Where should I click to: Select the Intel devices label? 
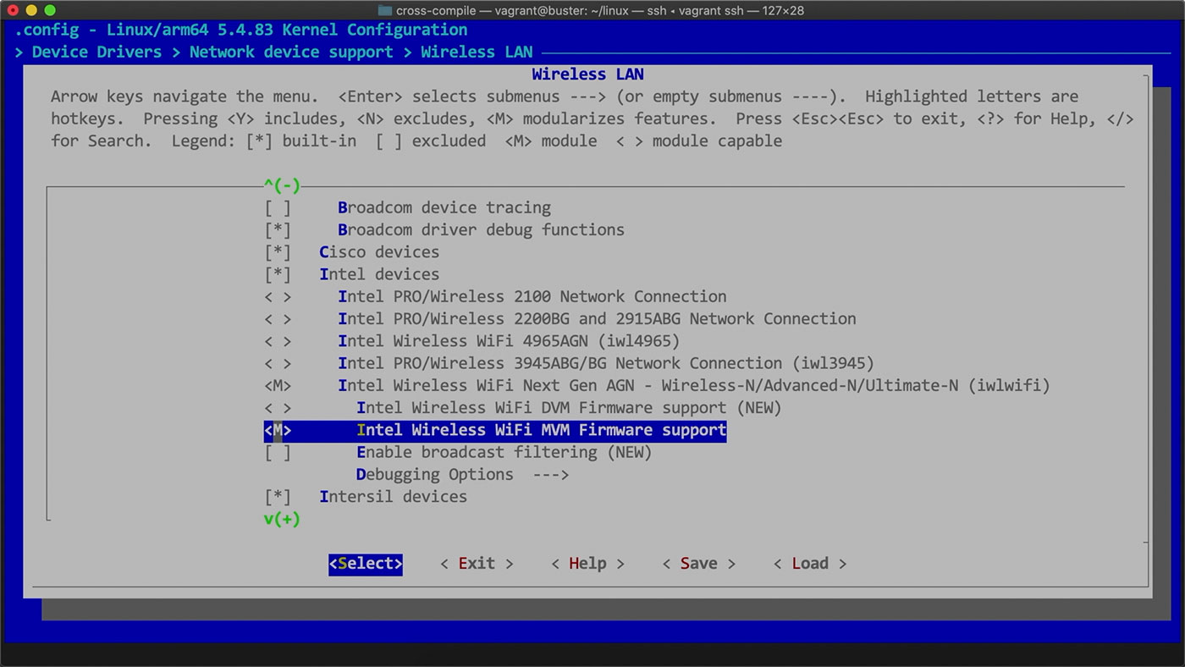point(379,274)
